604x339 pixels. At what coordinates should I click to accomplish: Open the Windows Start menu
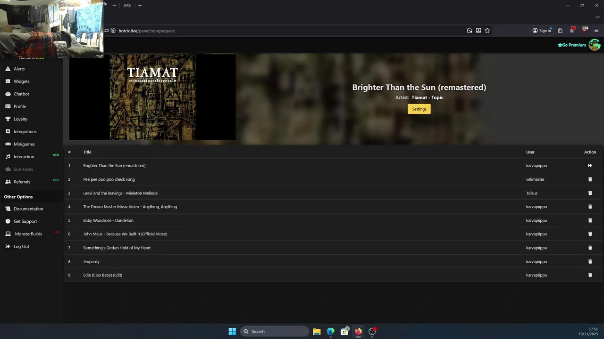(x=232, y=331)
